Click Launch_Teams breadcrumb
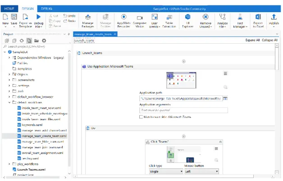This screenshot has width=283, height=181. pyautogui.click(x=84, y=41)
